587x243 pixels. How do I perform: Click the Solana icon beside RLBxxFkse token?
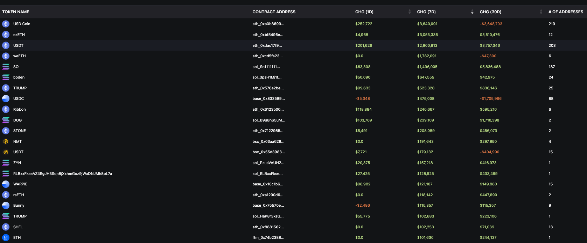6,174
